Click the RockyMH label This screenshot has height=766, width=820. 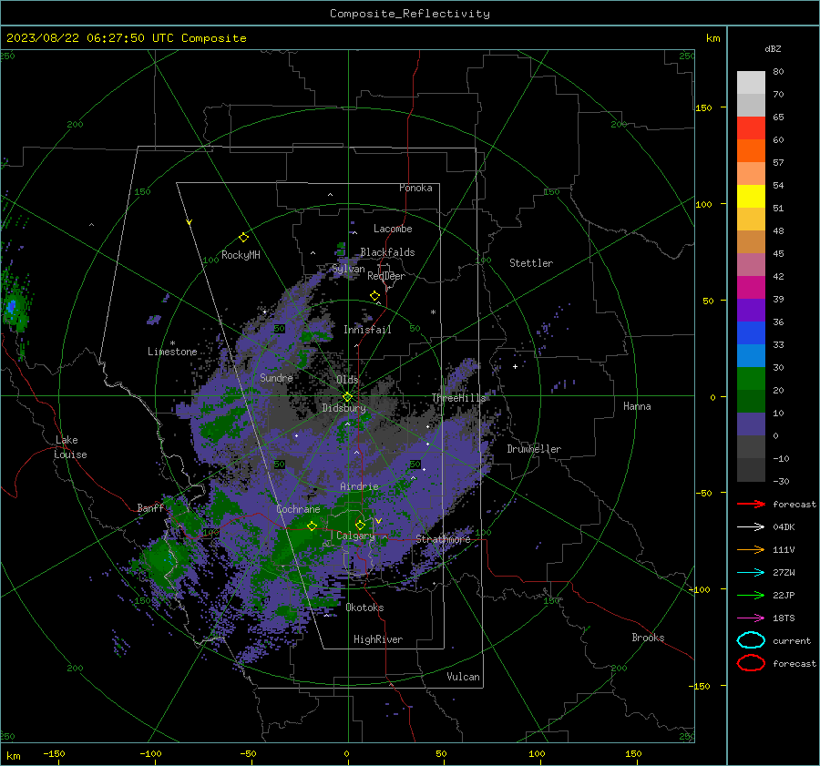241,255
